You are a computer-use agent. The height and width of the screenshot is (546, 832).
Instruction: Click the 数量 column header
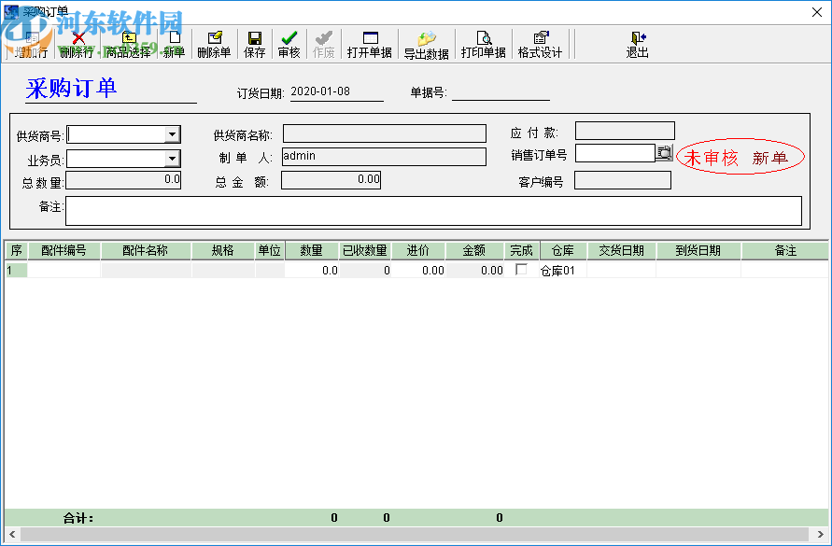(x=312, y=250)
